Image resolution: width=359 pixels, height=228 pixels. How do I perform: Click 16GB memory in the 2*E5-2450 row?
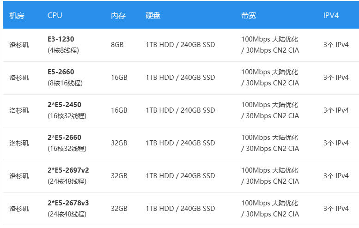point(119,110)
